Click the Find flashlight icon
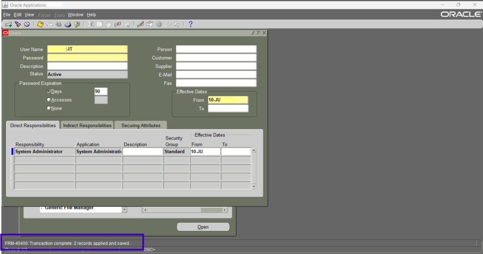Image resolution: width=483 pixels, height=254 pixels. pyautogui.click(x=18, y=25)
